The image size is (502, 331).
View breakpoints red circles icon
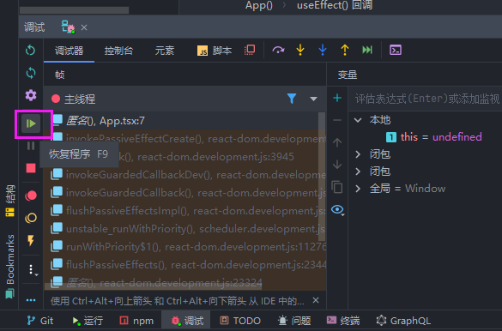(x=31, y=196)
